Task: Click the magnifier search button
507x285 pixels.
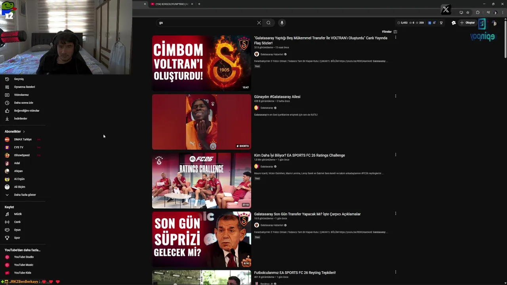Action: pos(269,23)
